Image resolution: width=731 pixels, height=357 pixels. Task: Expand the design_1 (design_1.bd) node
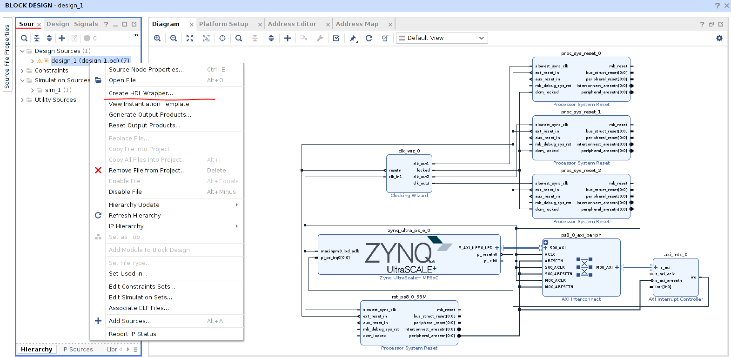coord(32,61)
